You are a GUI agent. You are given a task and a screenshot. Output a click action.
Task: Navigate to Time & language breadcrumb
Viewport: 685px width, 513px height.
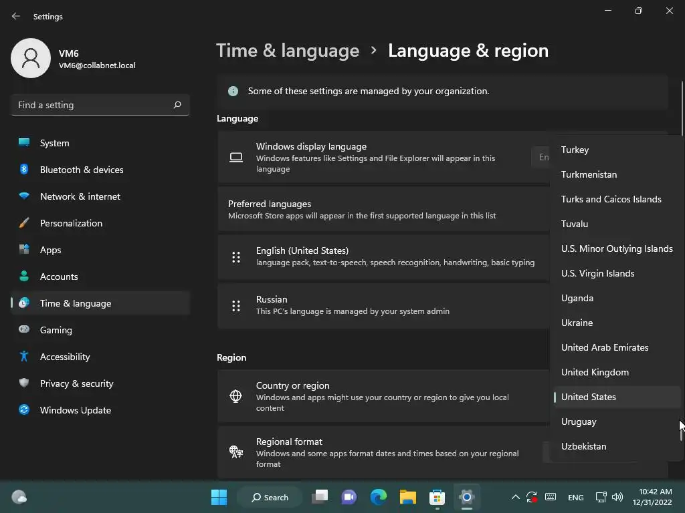coord(288,51)
